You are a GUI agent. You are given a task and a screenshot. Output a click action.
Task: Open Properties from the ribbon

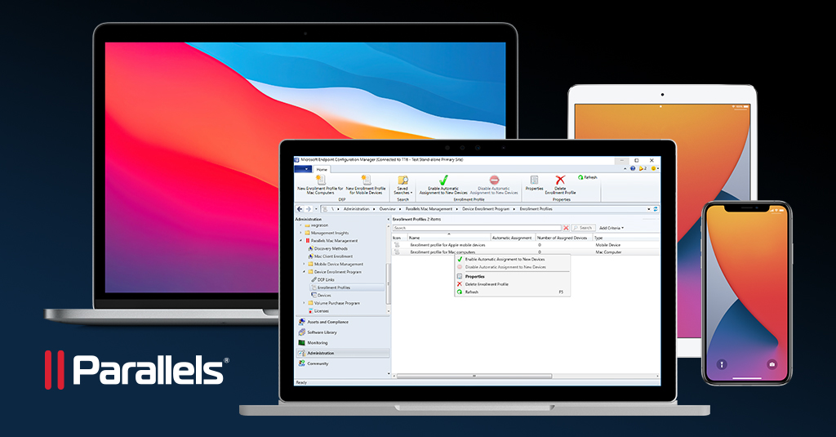(x=534, y=183)
